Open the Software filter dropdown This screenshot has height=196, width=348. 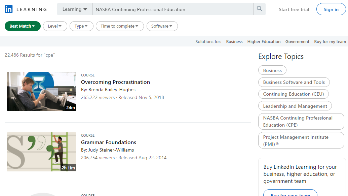(x=162, y=26)
